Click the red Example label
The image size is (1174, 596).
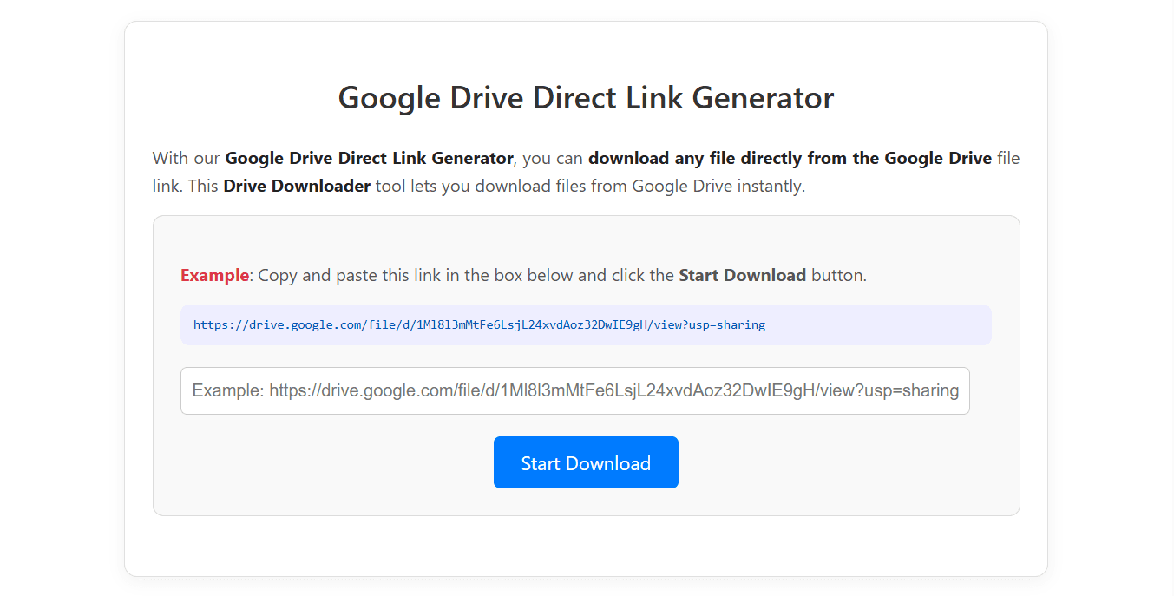coord(214,275)
